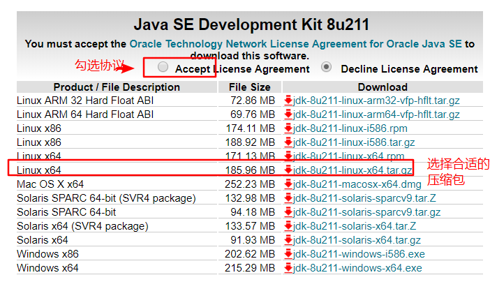
Task: Download jdk-8u211-solaris-x64.tar.Z
Action: 355,226
